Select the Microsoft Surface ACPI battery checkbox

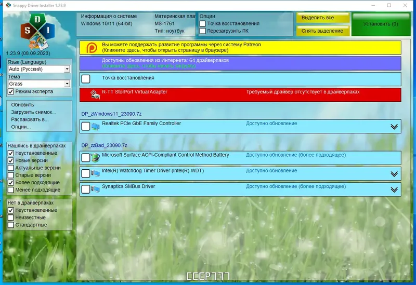click(86, 158)
